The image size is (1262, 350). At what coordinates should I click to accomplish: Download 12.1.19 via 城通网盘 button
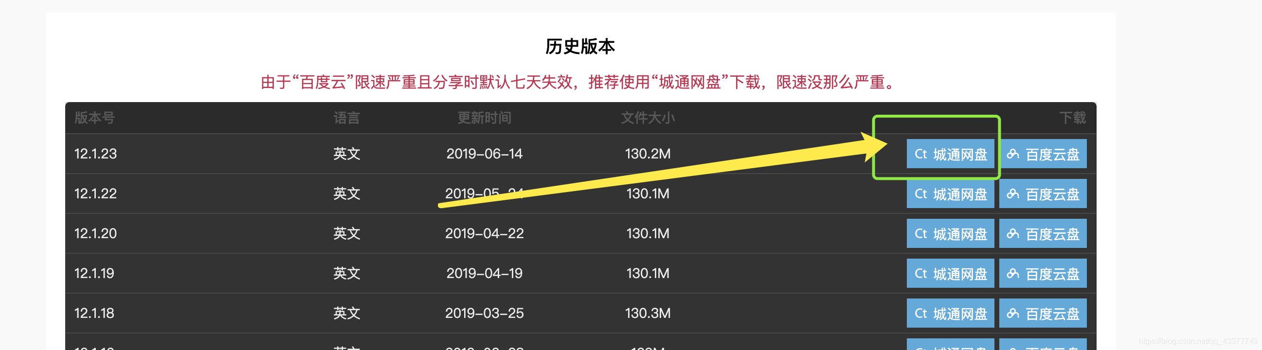[950, 273]
